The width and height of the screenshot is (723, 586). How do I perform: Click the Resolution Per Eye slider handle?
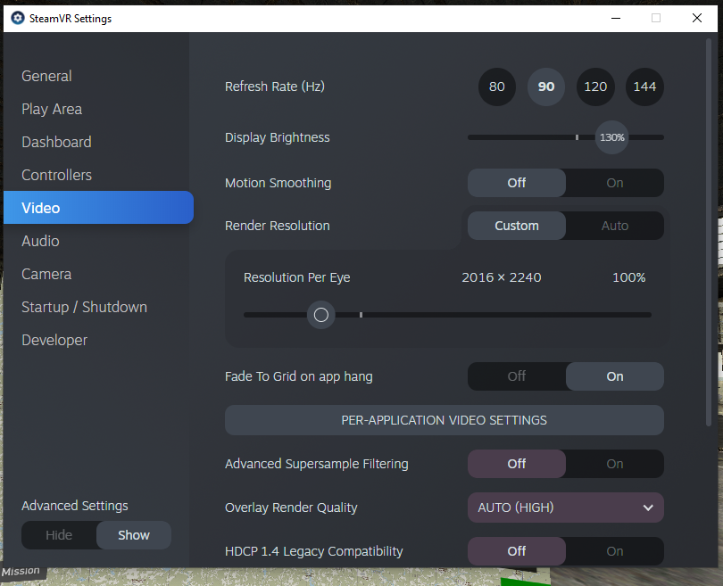(x=321, y=315)
